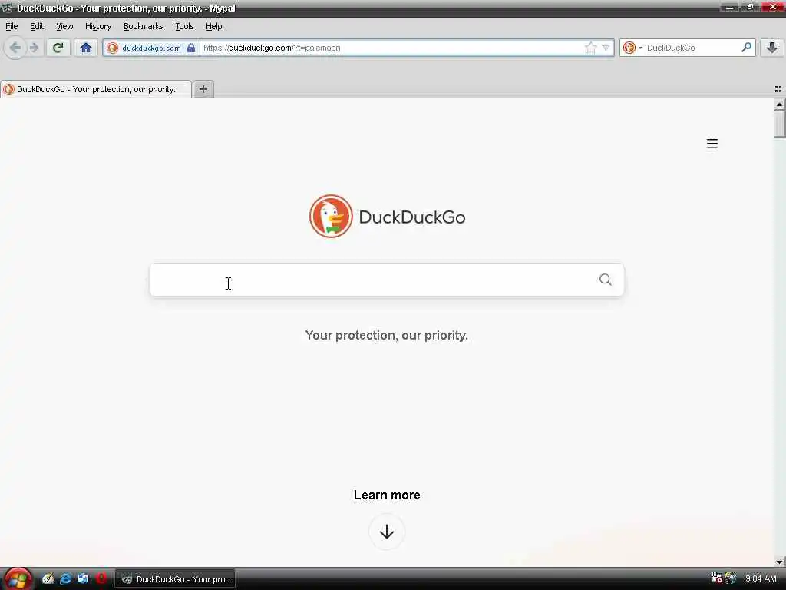
Task: Click the Mypal raccoon icon in title bar
Action: [x=7, y=8]
